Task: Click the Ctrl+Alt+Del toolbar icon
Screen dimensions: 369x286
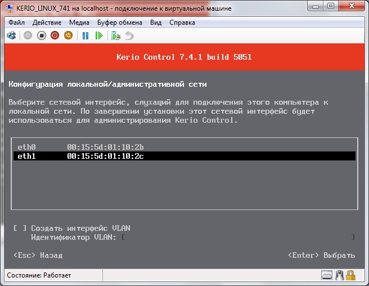Action: click(x=11, y=36)
